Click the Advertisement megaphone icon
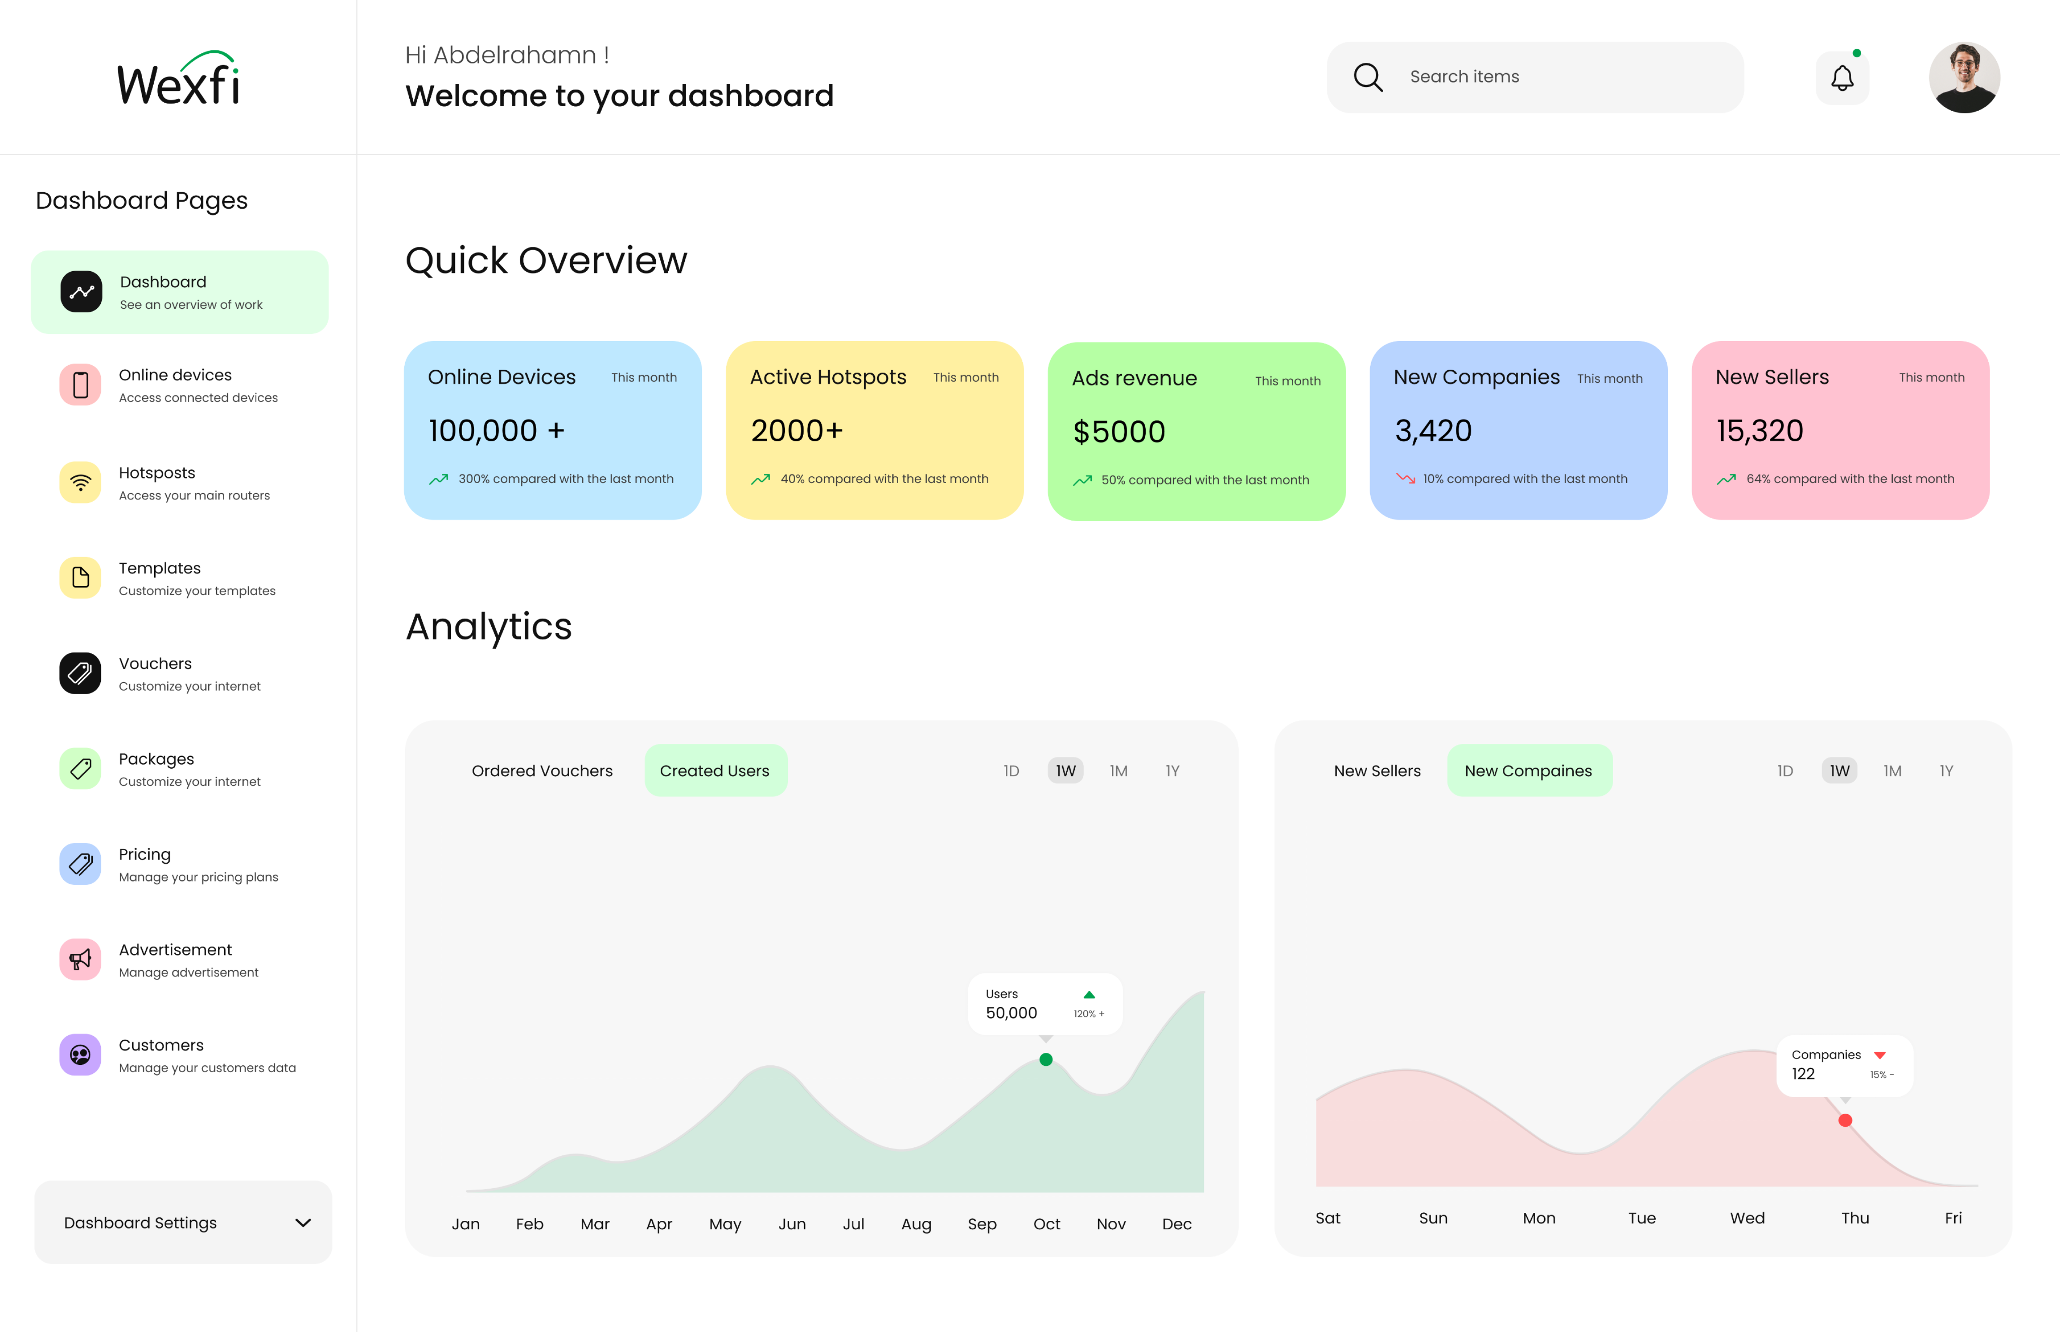Viewport: 2060px width, 1332px height. point(80,959)
